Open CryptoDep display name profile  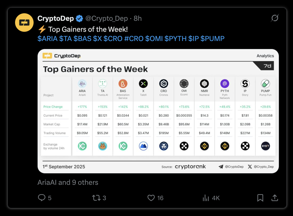pos(56,18)
